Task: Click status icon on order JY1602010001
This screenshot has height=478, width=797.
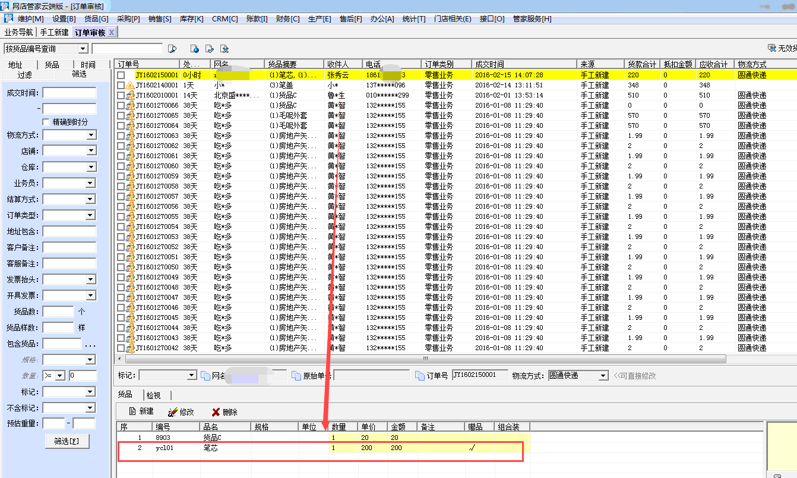Action: (131, 96)
